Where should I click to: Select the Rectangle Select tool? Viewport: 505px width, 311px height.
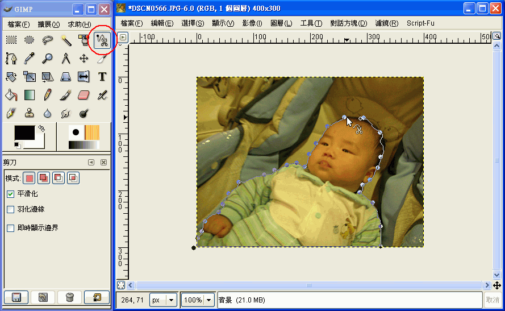[11, 40]
